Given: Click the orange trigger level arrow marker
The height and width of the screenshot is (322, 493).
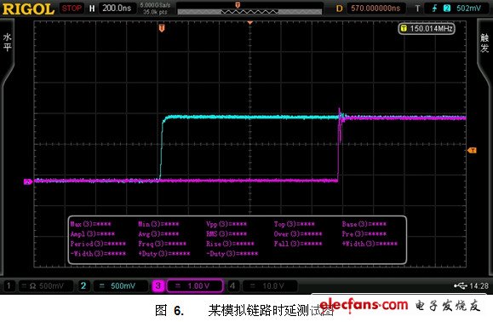Looking at the screenshot, I should click(x=472, y=151).
